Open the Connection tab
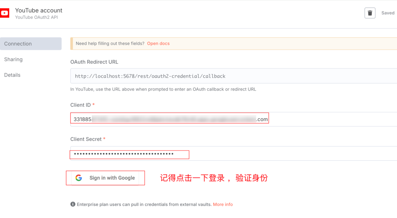This screenshot has height=218, width=397. tap(31, 44)
